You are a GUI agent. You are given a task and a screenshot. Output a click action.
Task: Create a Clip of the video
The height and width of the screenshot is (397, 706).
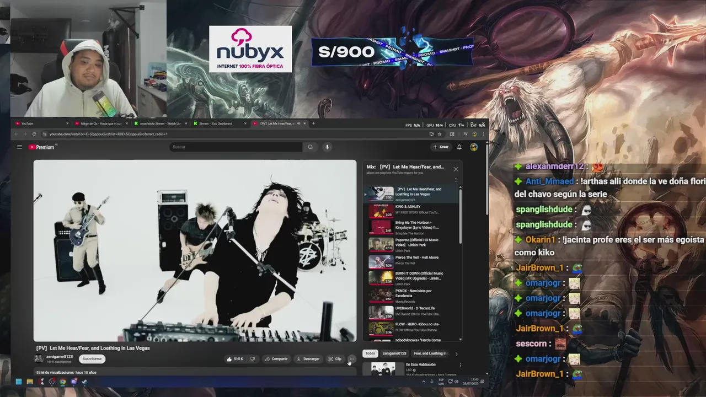[335, 359]
